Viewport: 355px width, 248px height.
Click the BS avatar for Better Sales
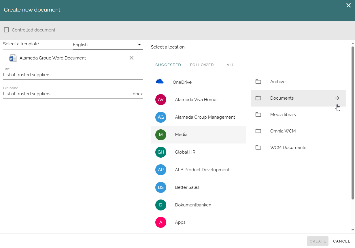(161, 187)
